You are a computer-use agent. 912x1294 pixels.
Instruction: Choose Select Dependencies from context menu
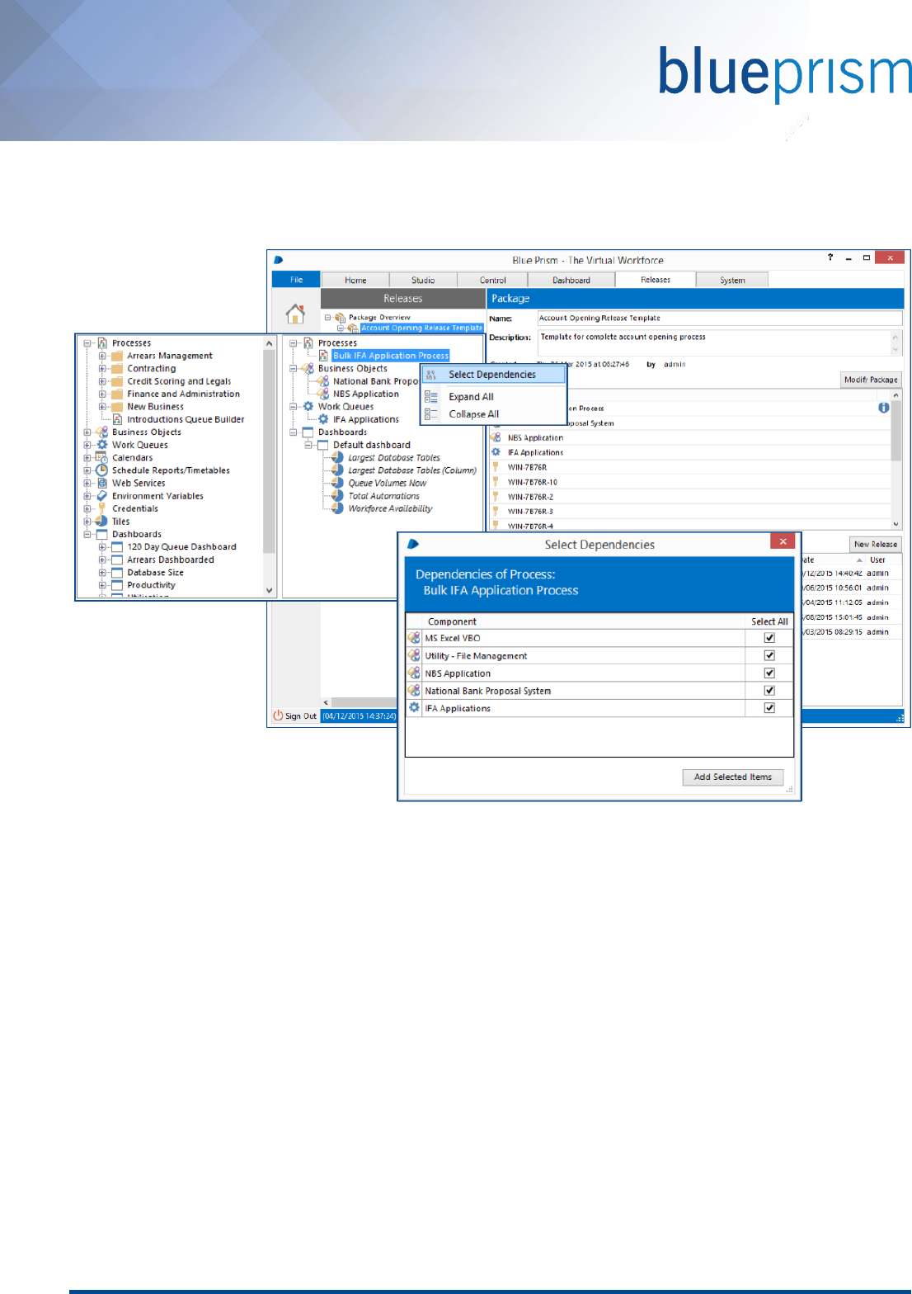pos(492,375)
